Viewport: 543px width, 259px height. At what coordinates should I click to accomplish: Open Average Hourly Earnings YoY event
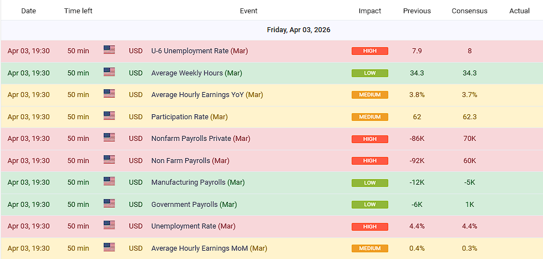tap(207, 95)
